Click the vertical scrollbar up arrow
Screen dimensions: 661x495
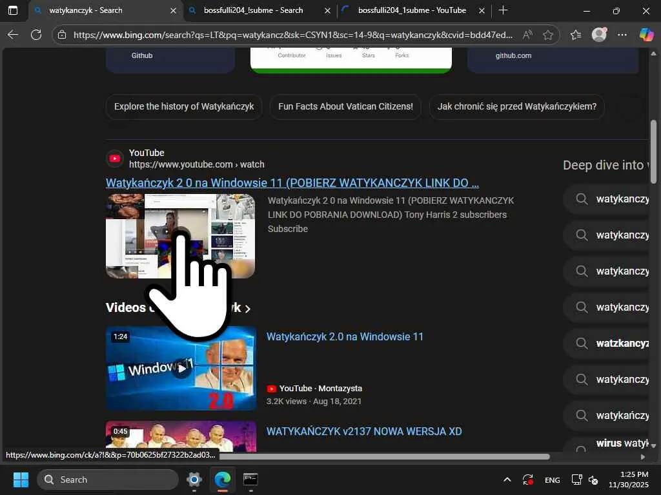tap(653, 53)
